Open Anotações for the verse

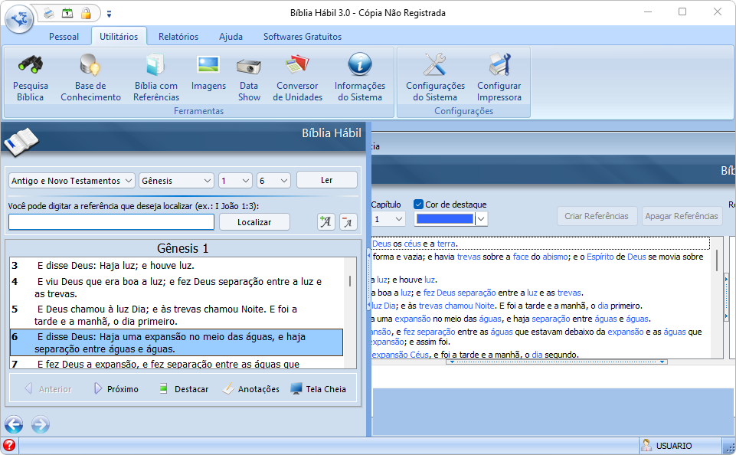(250, 389)
